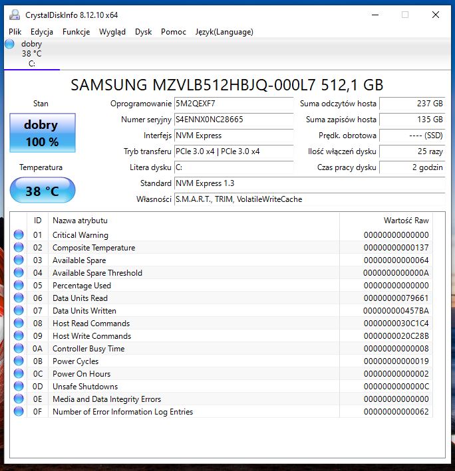This screenshot has width=455, height=471.
Task: Click the blue status orb beside Critical Warning
Action: click(19, 235)
